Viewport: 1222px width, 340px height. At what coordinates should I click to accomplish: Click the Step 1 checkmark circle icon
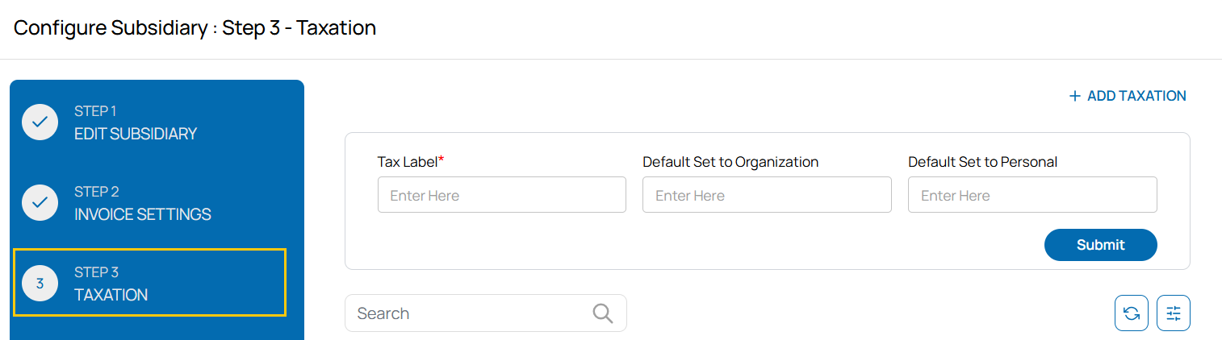(40, 122)
